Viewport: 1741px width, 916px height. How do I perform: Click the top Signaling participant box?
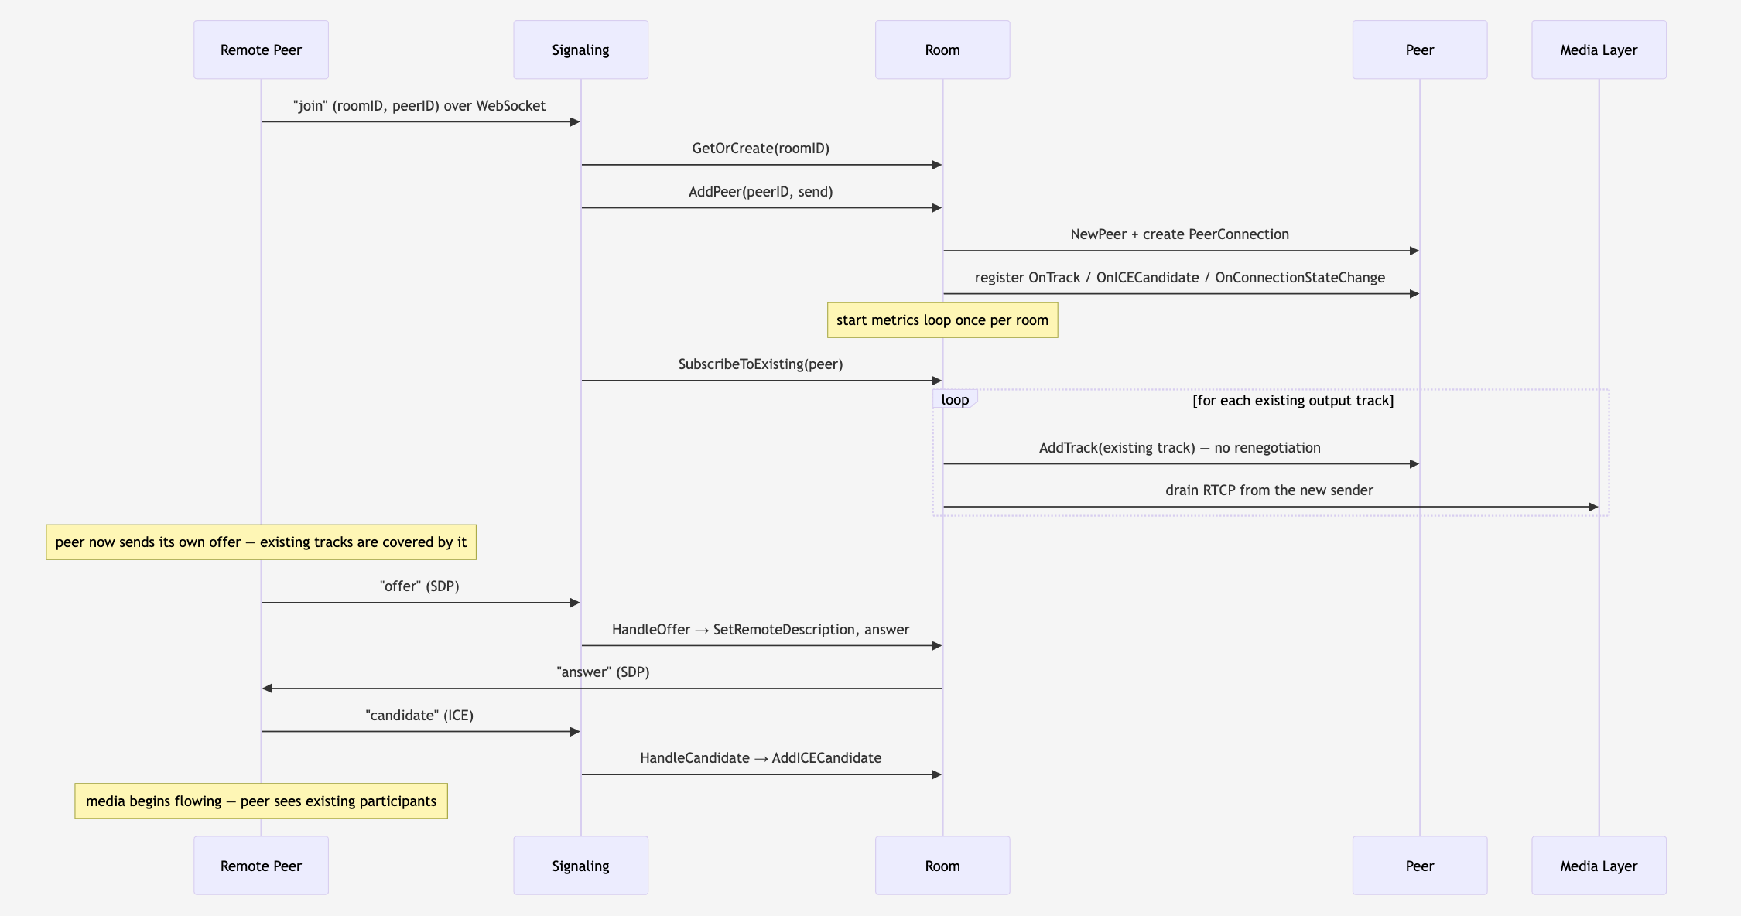pyautogui.click(x=580, y=50)
